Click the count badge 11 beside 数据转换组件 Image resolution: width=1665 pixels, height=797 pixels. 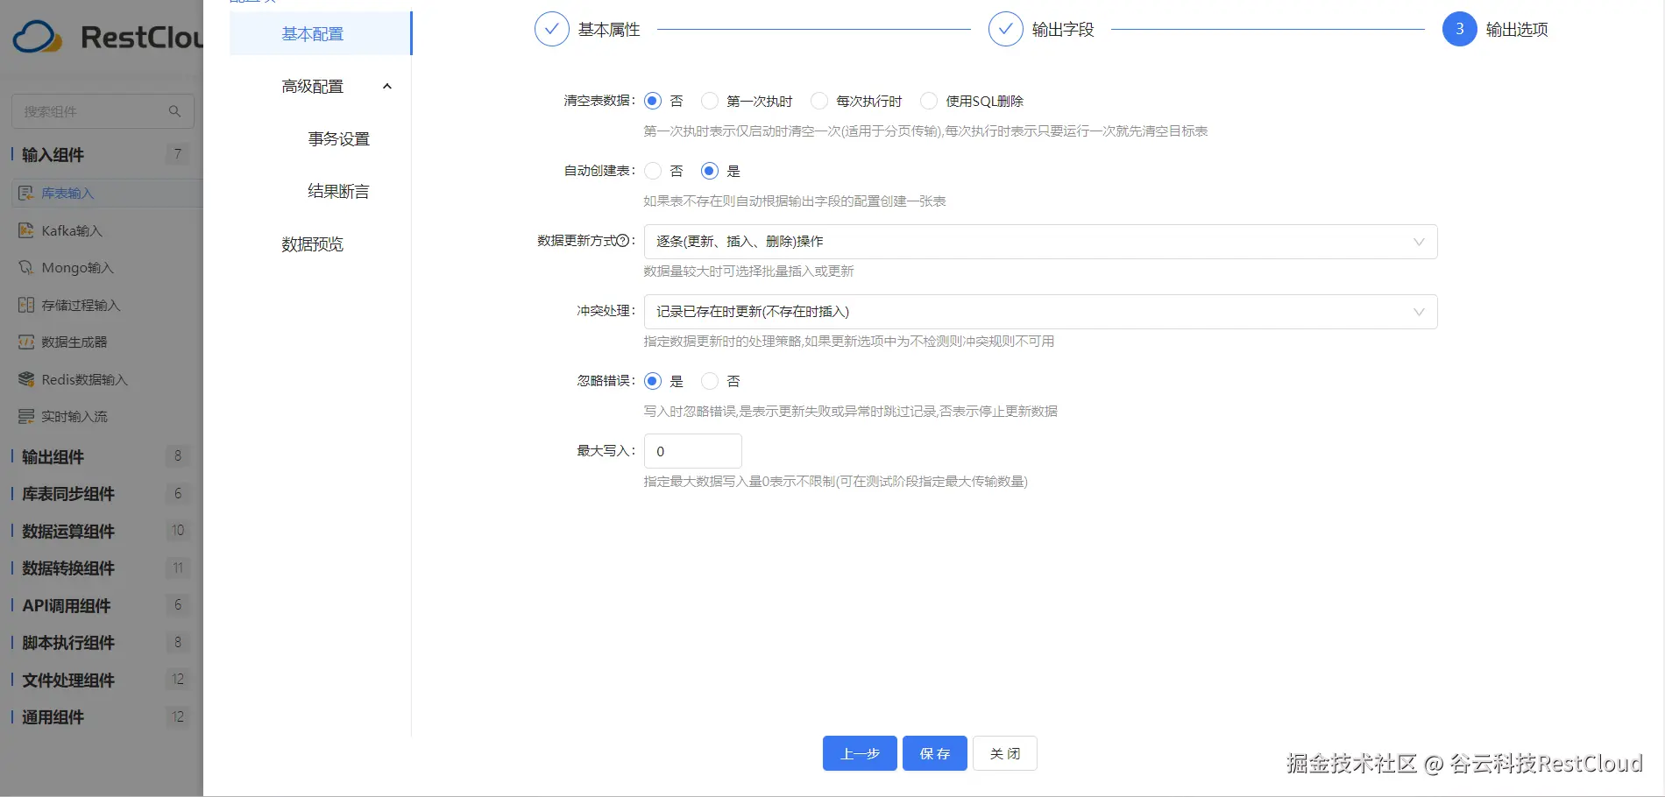pos(178,568)
